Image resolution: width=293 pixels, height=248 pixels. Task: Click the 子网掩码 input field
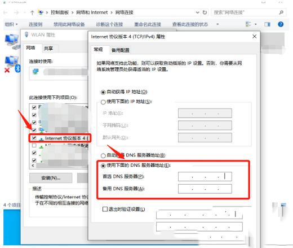pos(205,125)
